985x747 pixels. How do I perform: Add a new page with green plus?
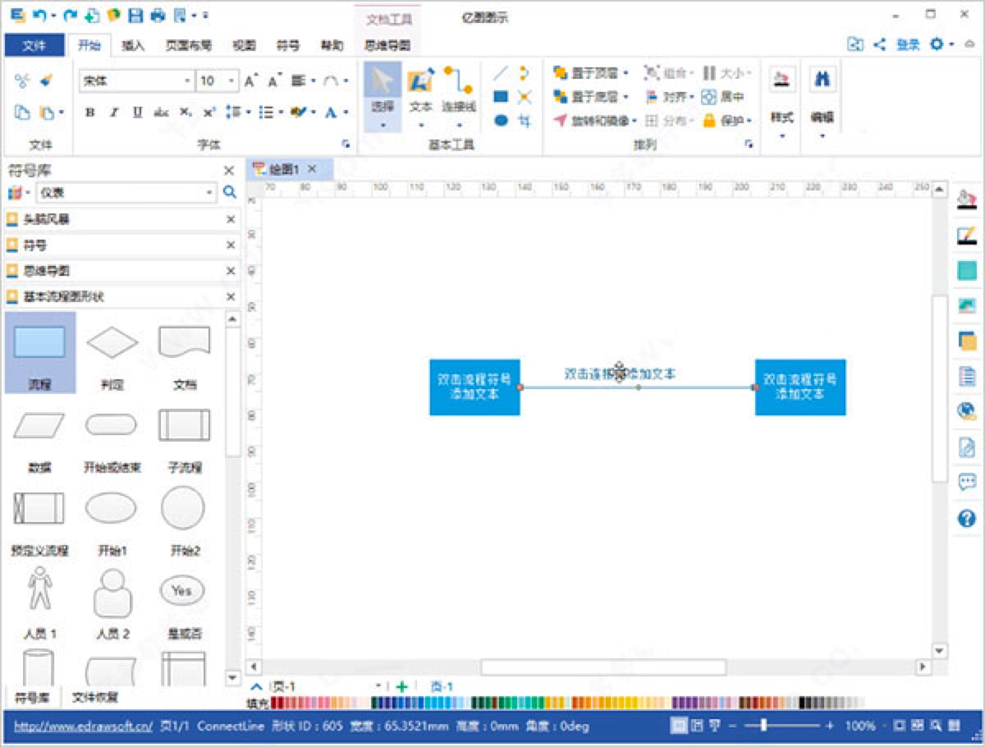(401, 686)
